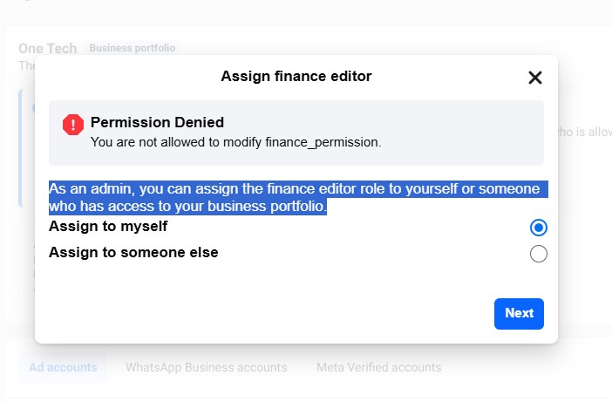This screenshot has width=612, height=402.
Task: Switch to the Ad accounts tab
Action: (x=63, y=367)
